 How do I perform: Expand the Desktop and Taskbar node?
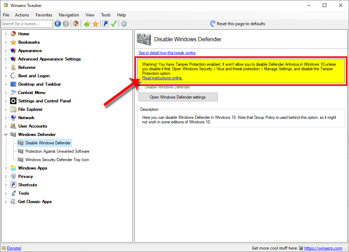(x=6, y=84)
